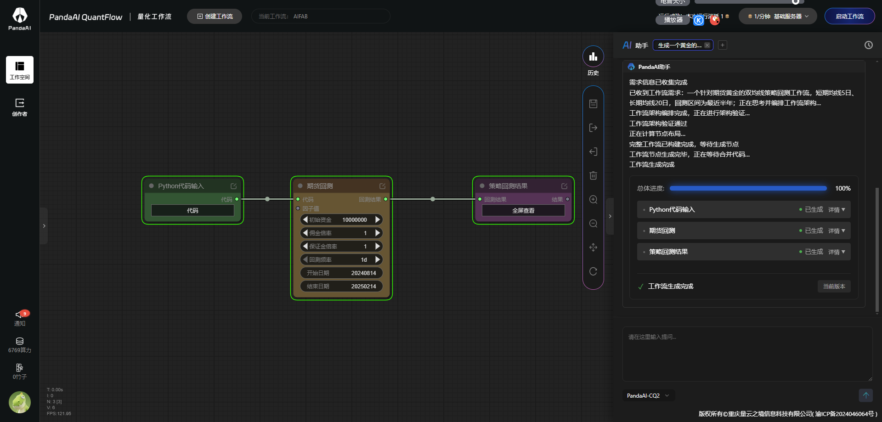Decrease 初始资金 with left arrow
The width and height of the screenshot is (882, 422).
[x=305, y=219]
